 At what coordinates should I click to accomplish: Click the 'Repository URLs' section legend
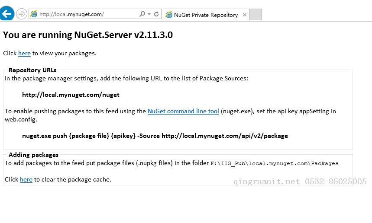click(32, 70)
